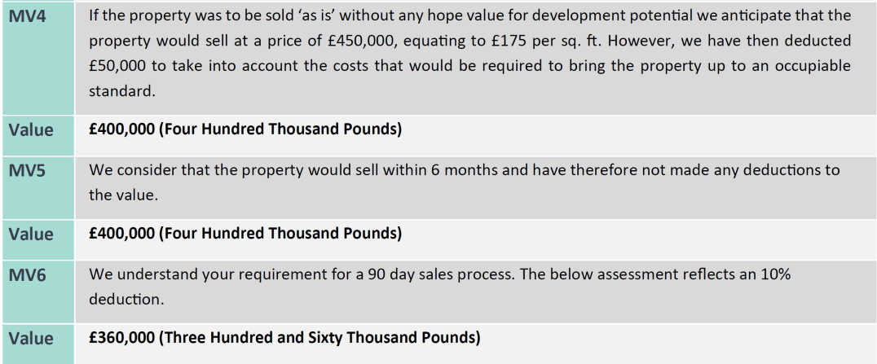Viewport: 877px width, 364px height.
Task: Click '(Three Hundred and Sixty Thousand Pounds)' text
Action: [320, 338]
